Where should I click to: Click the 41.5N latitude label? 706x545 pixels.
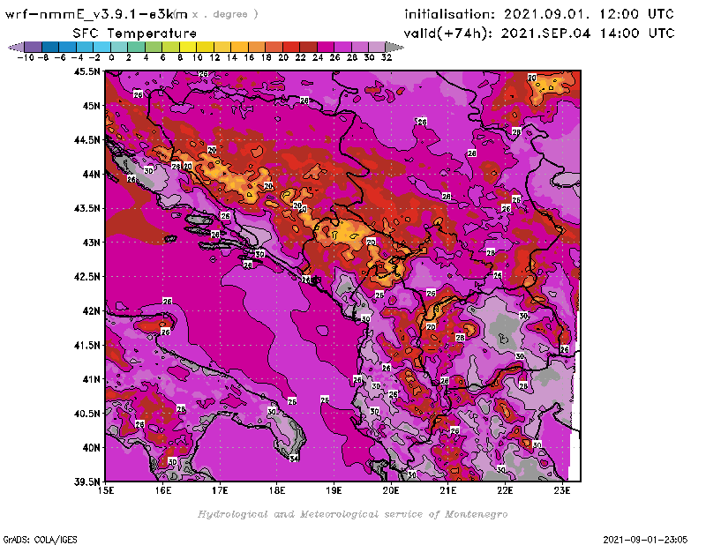(86, 345)
